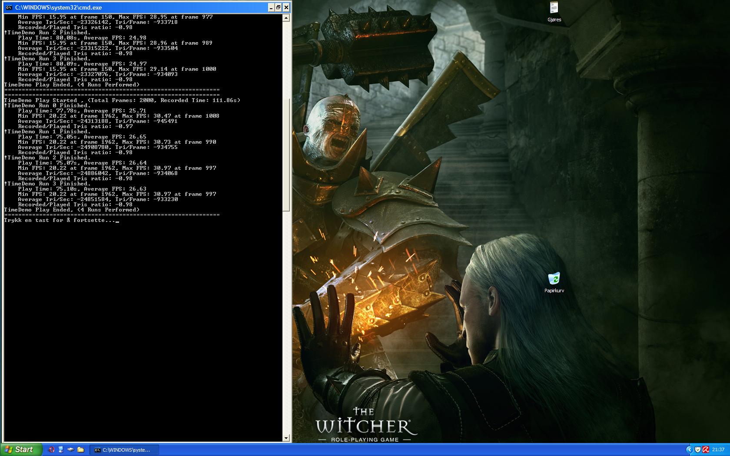The height and width of the screenshot is (456, 730).
Task: Click the C:\WINDOWS\syste... taskbar button
Action: pos(124,450)
